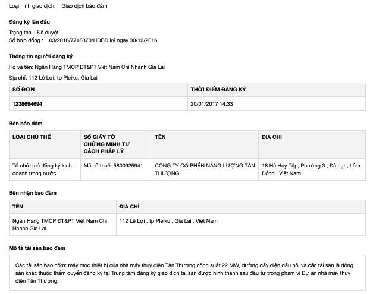Click the 'Thông tin người đăng ký' heading
The image size is (373, 294).
point(40,56)
